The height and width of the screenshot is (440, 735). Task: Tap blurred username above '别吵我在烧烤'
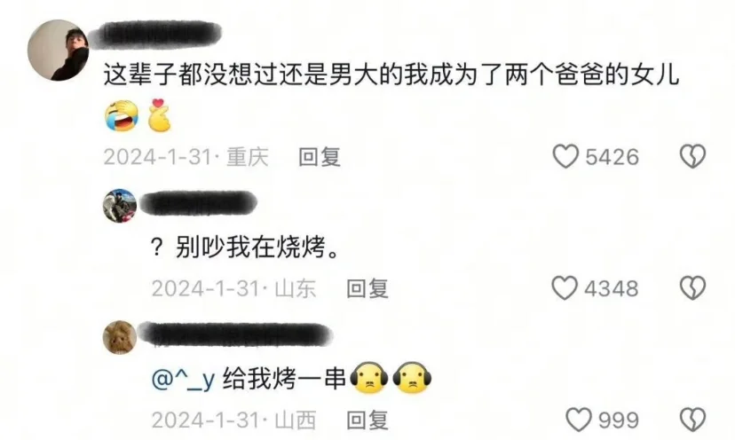(198, 203)
